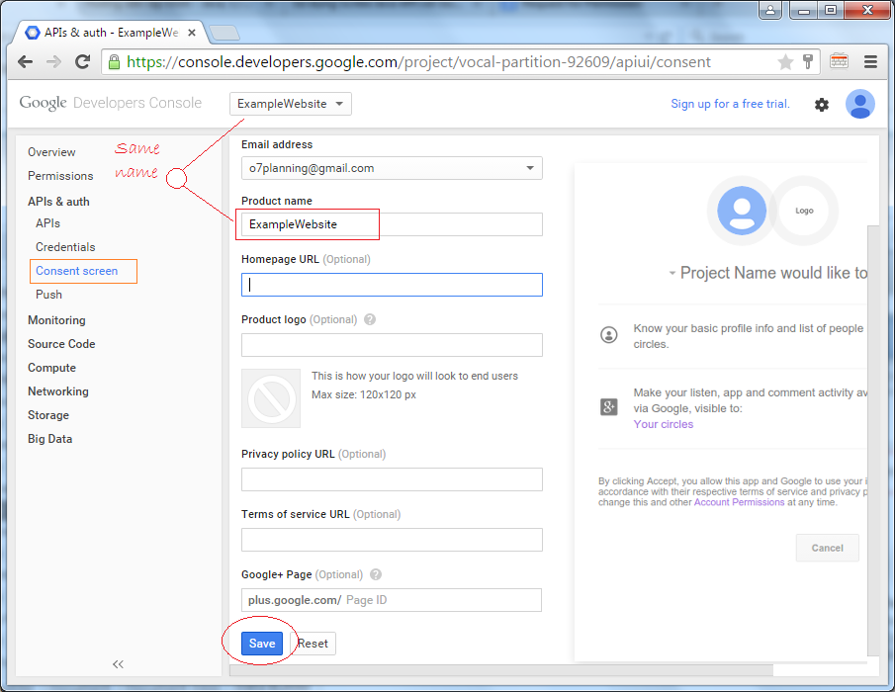The width and height of the screenshot is (895, 692).
Task: Click the Logo placeholder circle in preview
Action: pos(804,211)
